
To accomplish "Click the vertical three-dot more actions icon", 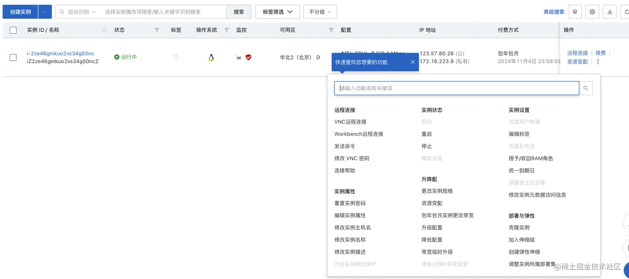I will tap(598, 62).
